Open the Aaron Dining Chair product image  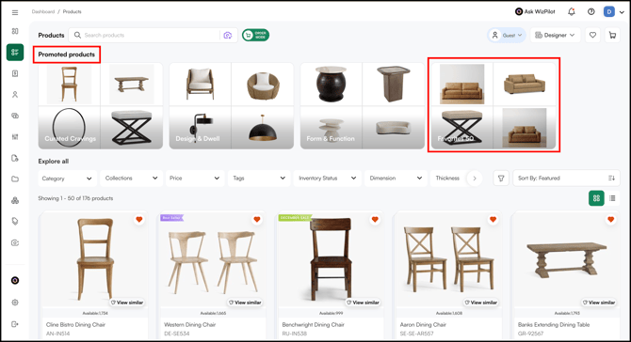(449, 259)
